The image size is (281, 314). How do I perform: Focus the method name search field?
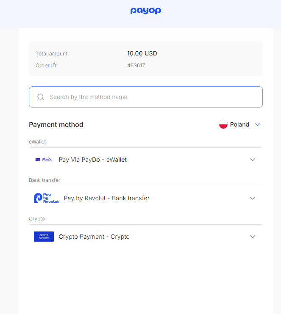click(x=146, y=97)
